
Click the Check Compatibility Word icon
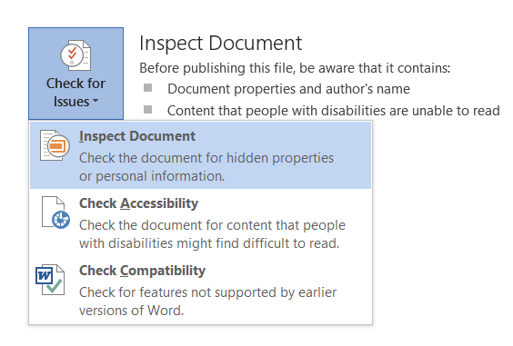coord(50,280)
